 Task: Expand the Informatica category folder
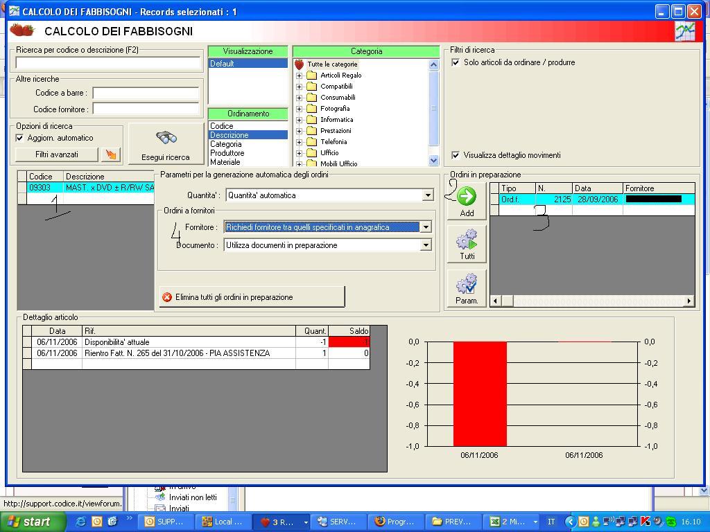(299, 120)
